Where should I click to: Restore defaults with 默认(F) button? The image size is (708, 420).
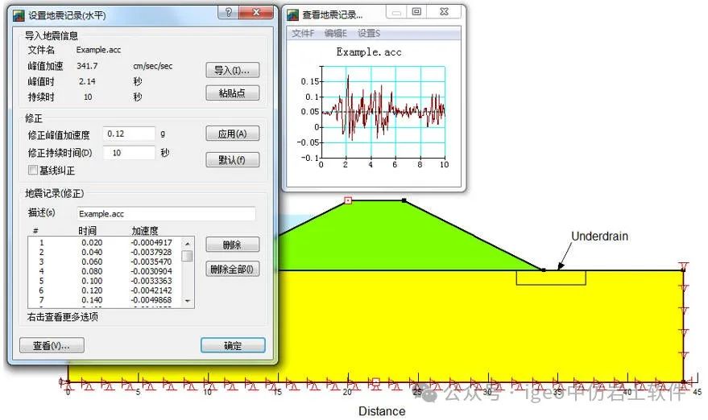tap(233, 159)
